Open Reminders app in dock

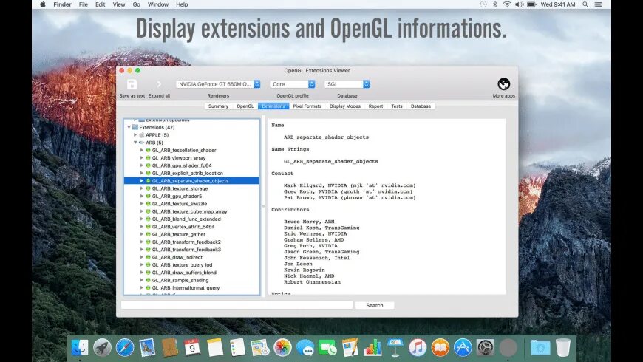point(237,348)
